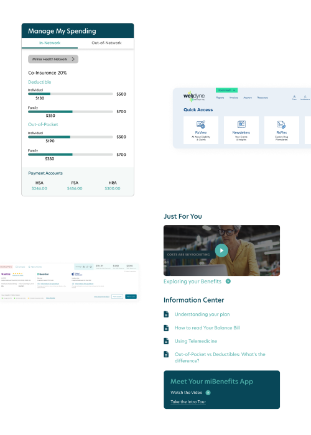Switch to the Out-of-Network tab
This screenshot has width=311, height=435.
pyautogui.click(x=106, y=43)
